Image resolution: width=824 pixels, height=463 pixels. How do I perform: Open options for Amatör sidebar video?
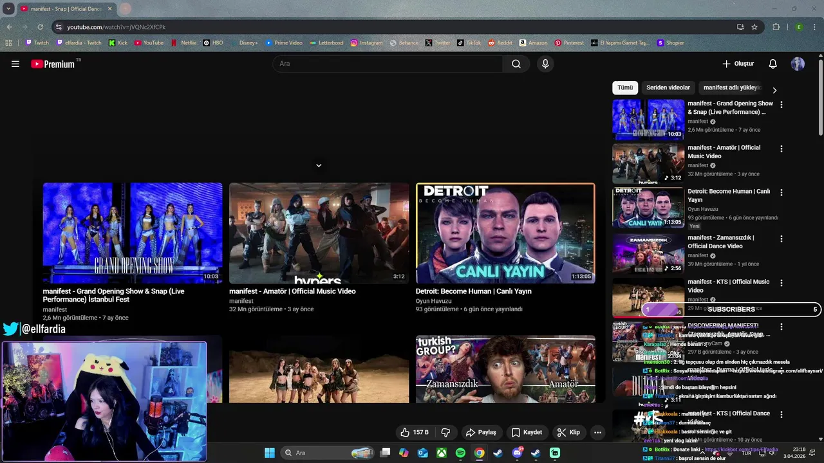(782, 149)
